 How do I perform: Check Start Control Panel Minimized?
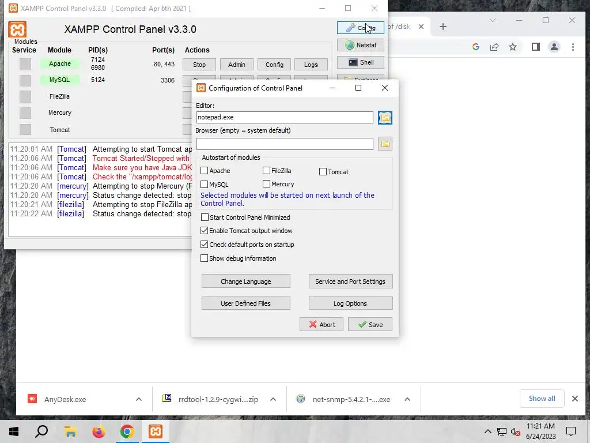point(205,217)
